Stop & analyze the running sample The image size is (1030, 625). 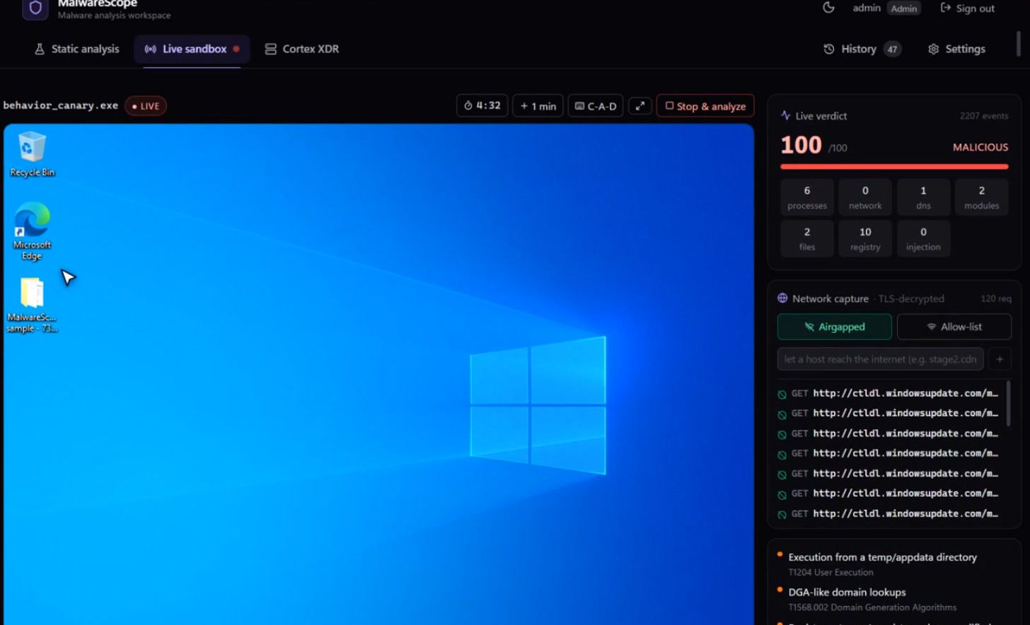[705, 106]
